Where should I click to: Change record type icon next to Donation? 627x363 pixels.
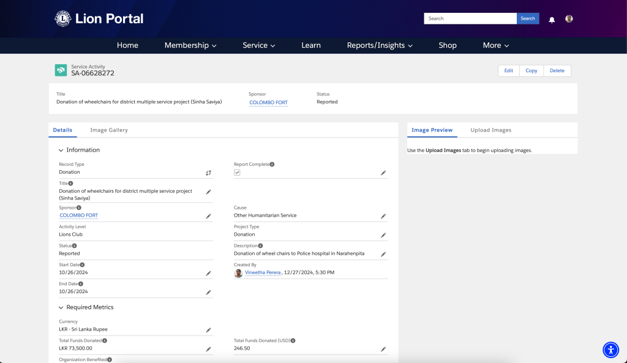[x=208, y=173]
